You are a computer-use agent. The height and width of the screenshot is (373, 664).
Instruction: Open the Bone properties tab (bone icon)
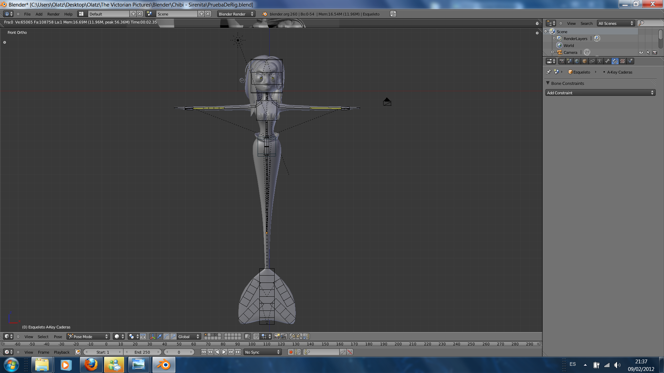[607, 61]
